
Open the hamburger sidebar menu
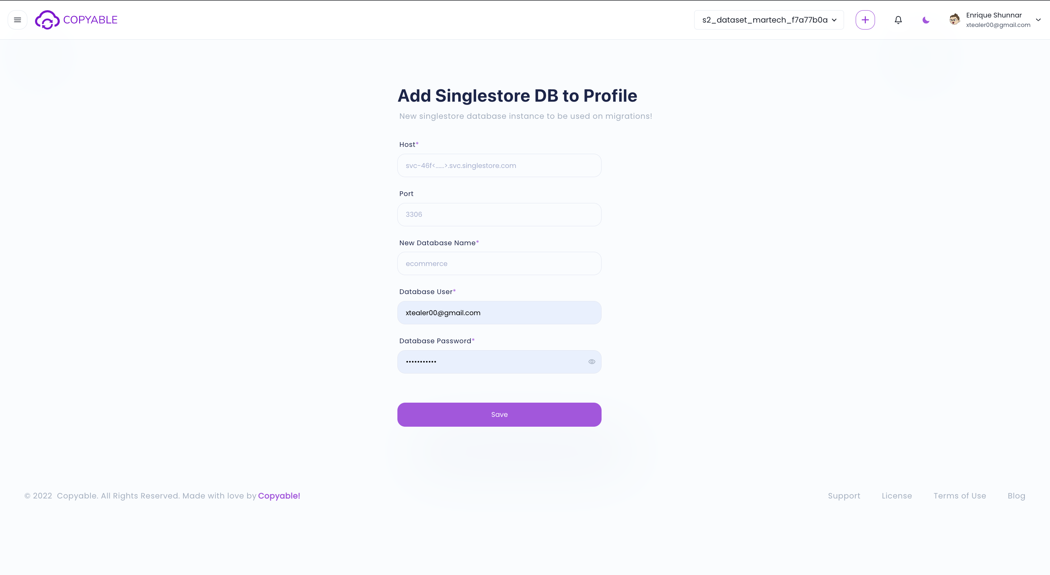pyautogui.click(x=17, y=20)
